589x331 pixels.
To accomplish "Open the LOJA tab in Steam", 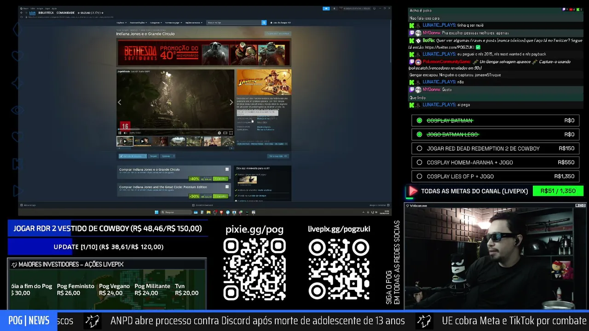I will click(32, 13).
